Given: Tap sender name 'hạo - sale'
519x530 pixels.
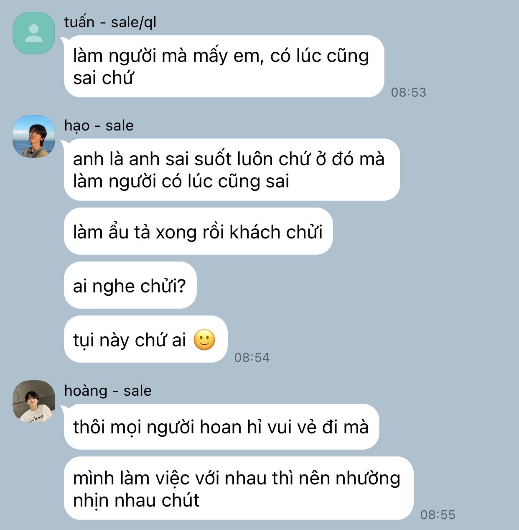Looking at the screenshot, I should (x=99, y=125).
